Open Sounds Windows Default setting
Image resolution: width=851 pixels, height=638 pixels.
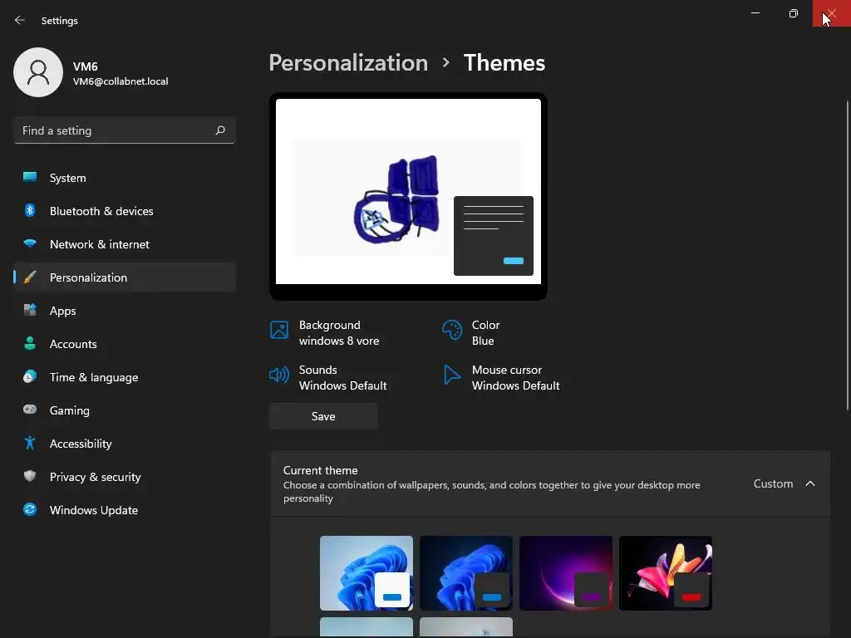[x=328, y=378]
